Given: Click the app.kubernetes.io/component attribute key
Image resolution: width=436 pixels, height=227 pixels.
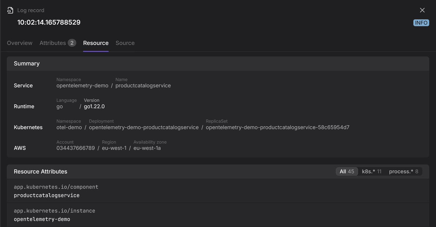Looking at the screenshot, I should click(x=56, y=187).
